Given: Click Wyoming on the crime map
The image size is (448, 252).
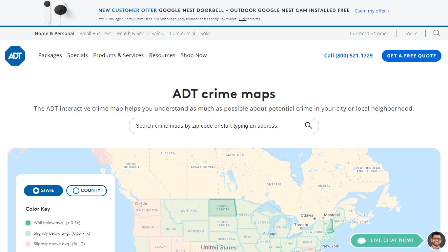Looking at the screenshot, I should [x=196, y=231].
